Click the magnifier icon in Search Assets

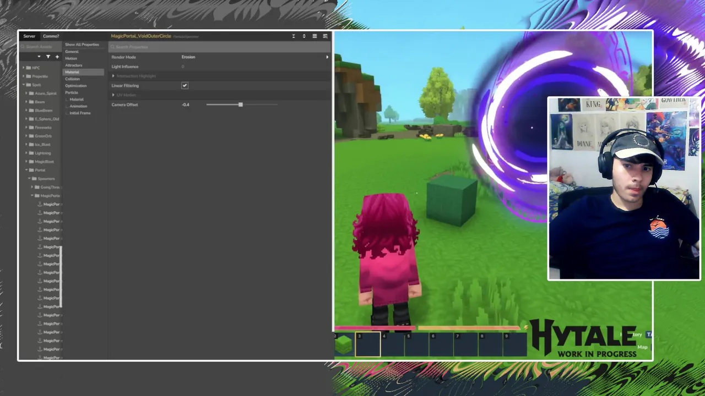[23, 47]
